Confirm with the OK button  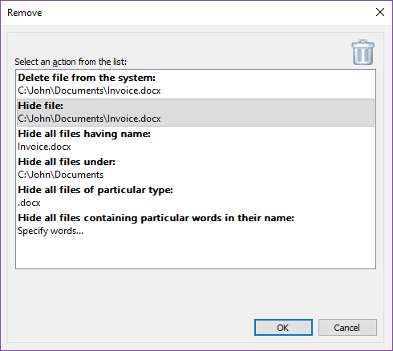pos(283,328)
